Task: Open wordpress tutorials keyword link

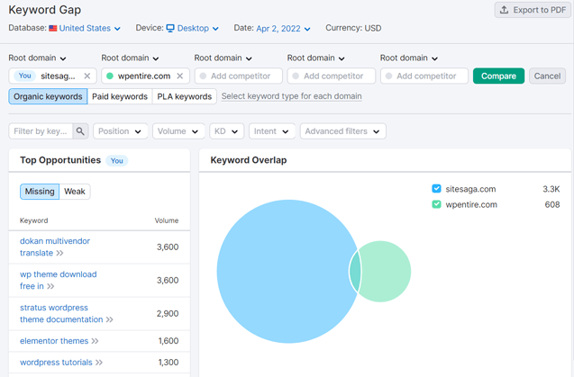Action: pyautogui.click(x=56, y=363)
